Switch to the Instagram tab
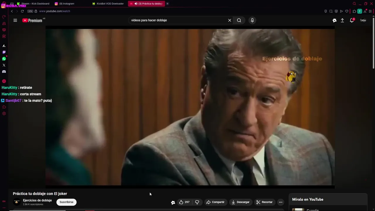Viewport: 375px width, 211px height. point(64,4)
